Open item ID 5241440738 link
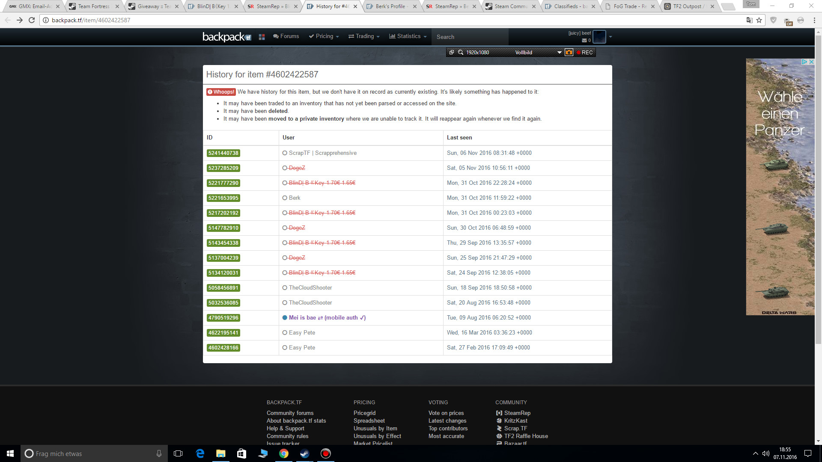 [x=223, y=153]
